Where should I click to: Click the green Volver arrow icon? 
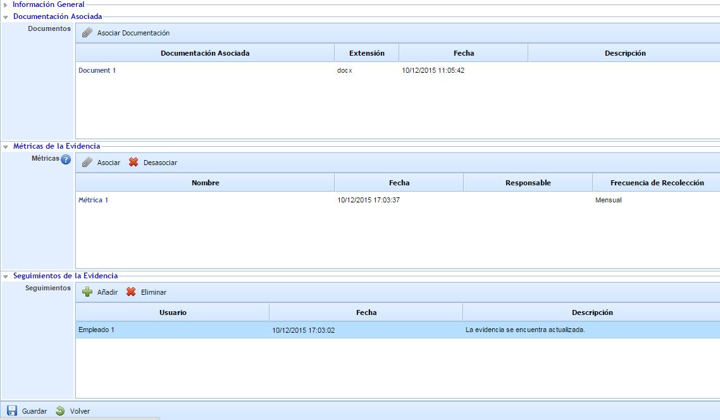[x=60, y=411]
